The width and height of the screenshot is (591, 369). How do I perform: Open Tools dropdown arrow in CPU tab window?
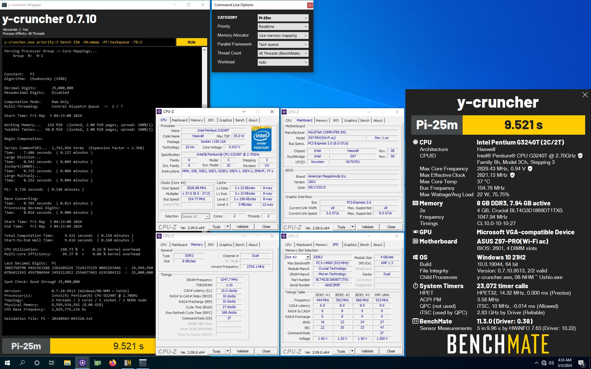coord(228,227)
